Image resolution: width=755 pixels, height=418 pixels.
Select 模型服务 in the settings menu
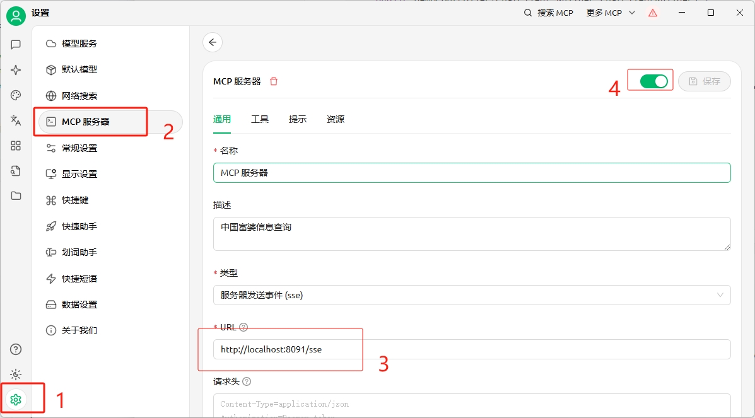click(79, 44)
